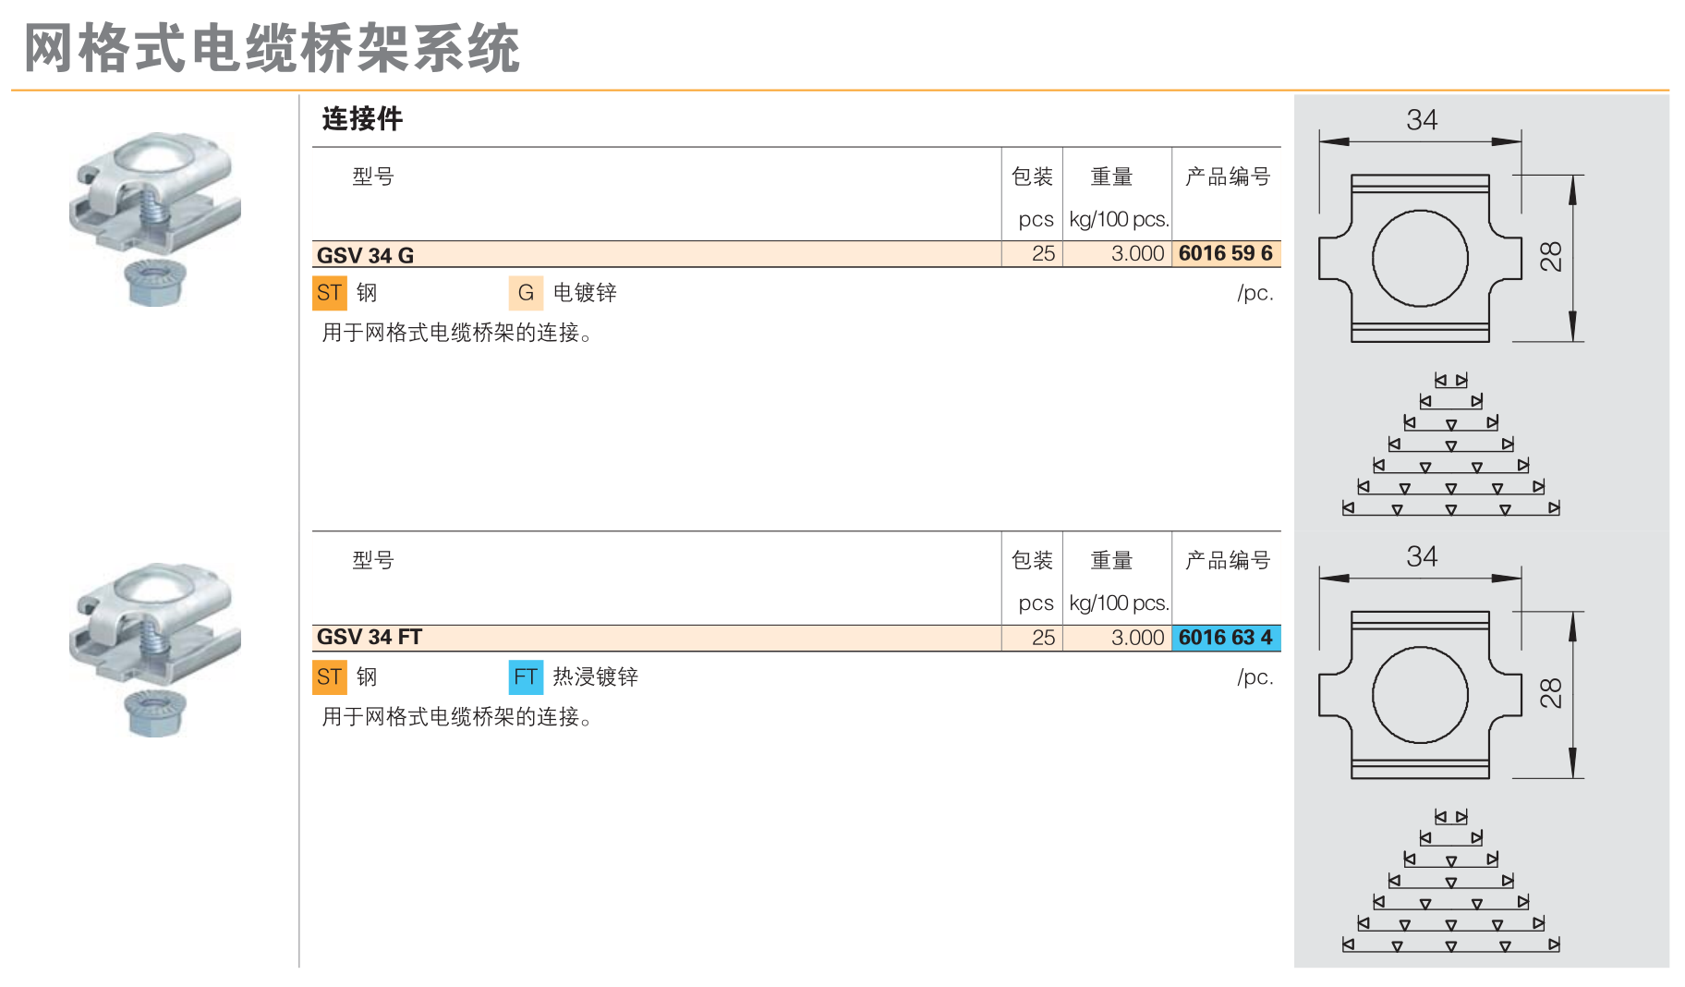Select the lower mesh pyramid diagram

coord(1450,882)
